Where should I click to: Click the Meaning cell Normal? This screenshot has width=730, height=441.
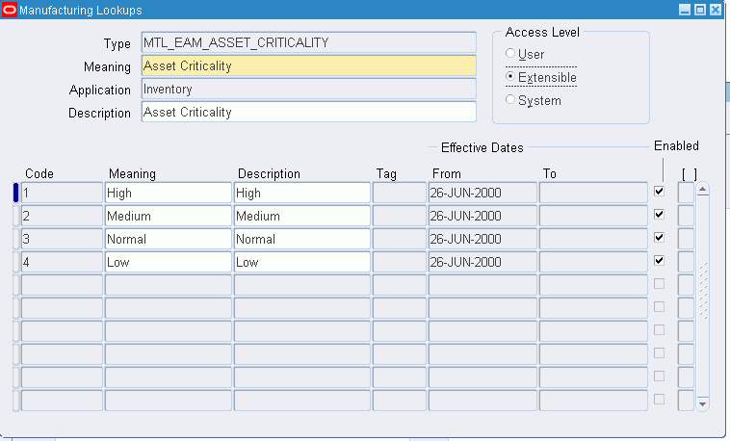169,239
